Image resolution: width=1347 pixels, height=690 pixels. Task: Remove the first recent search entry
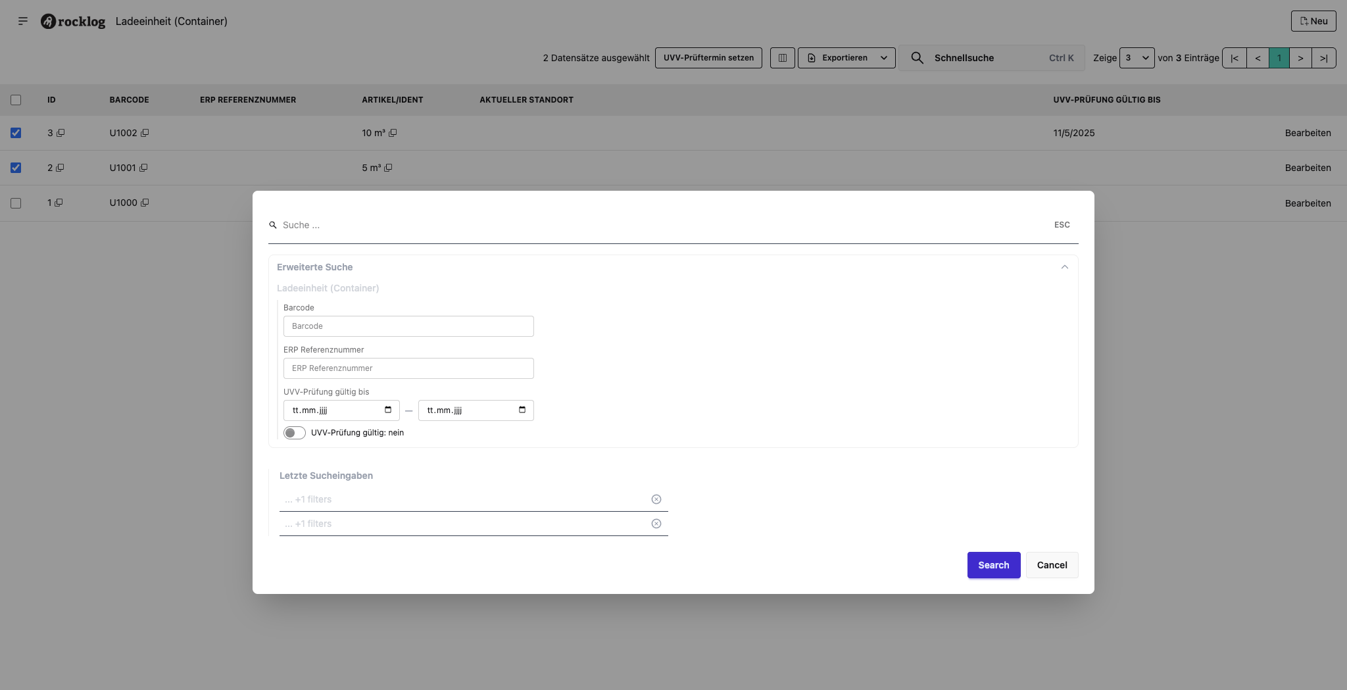pos(656,499)
